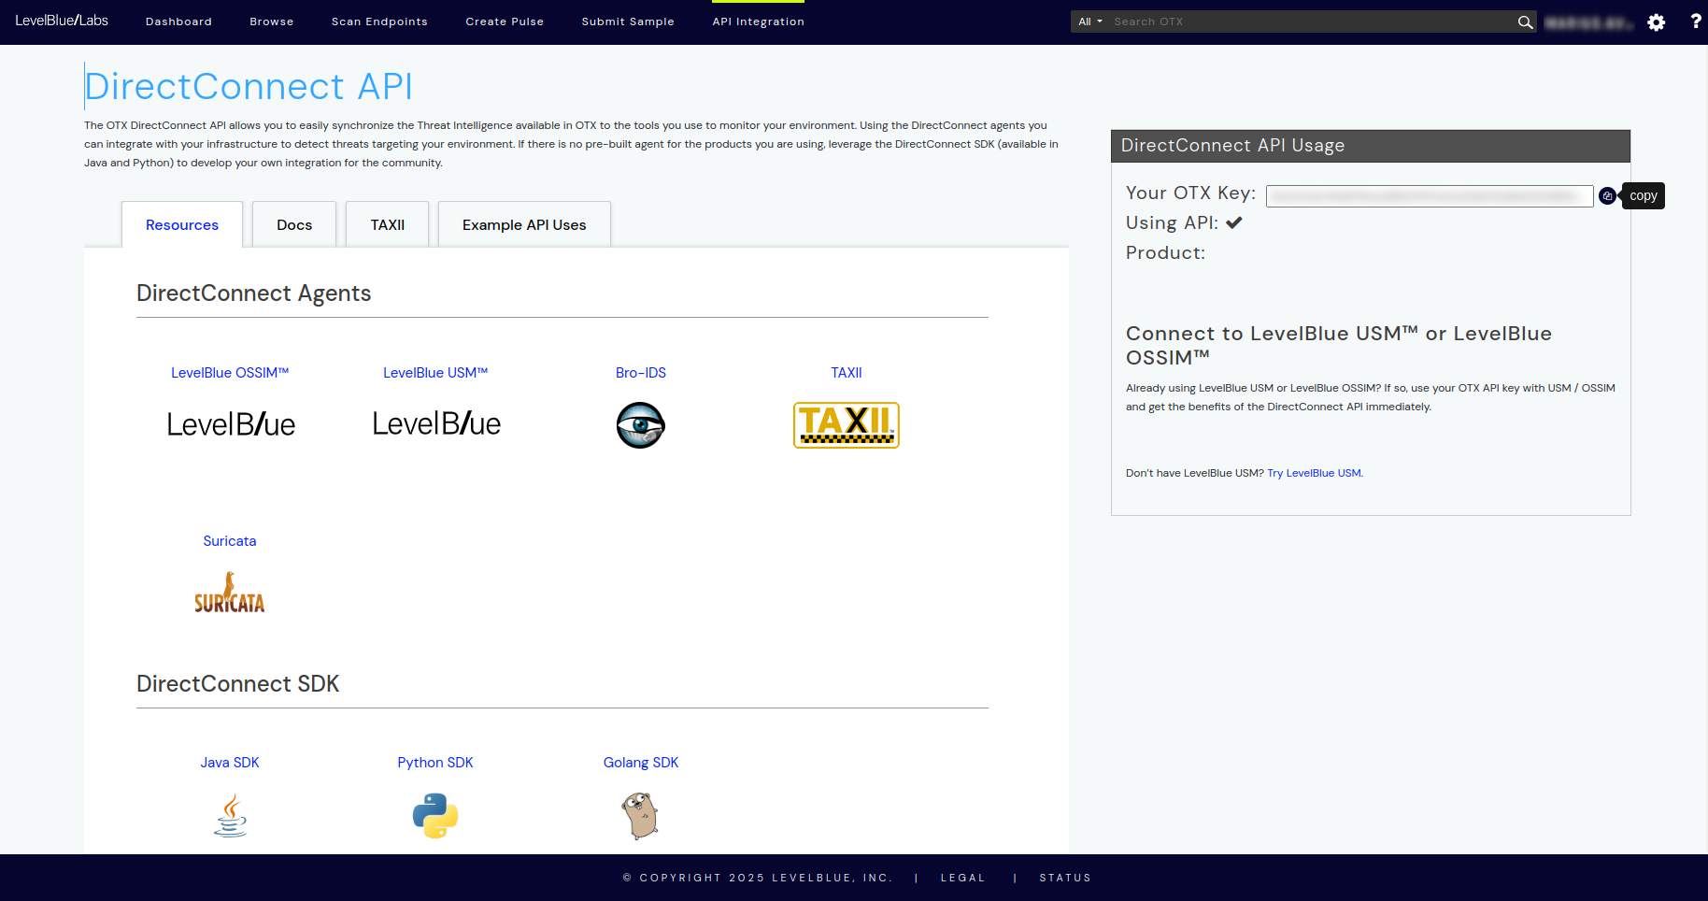The width and height of the screenshot is (1708, 901).
Task: Copy the OTX key with clipboard icon
Action: coord(1607,195)
